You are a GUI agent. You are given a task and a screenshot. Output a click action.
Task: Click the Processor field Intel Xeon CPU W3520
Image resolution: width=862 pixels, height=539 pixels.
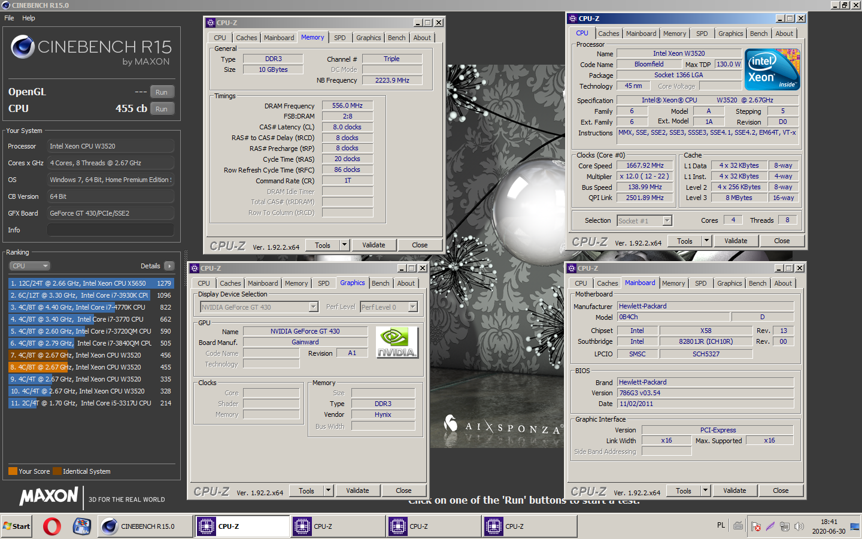(111, 146)
